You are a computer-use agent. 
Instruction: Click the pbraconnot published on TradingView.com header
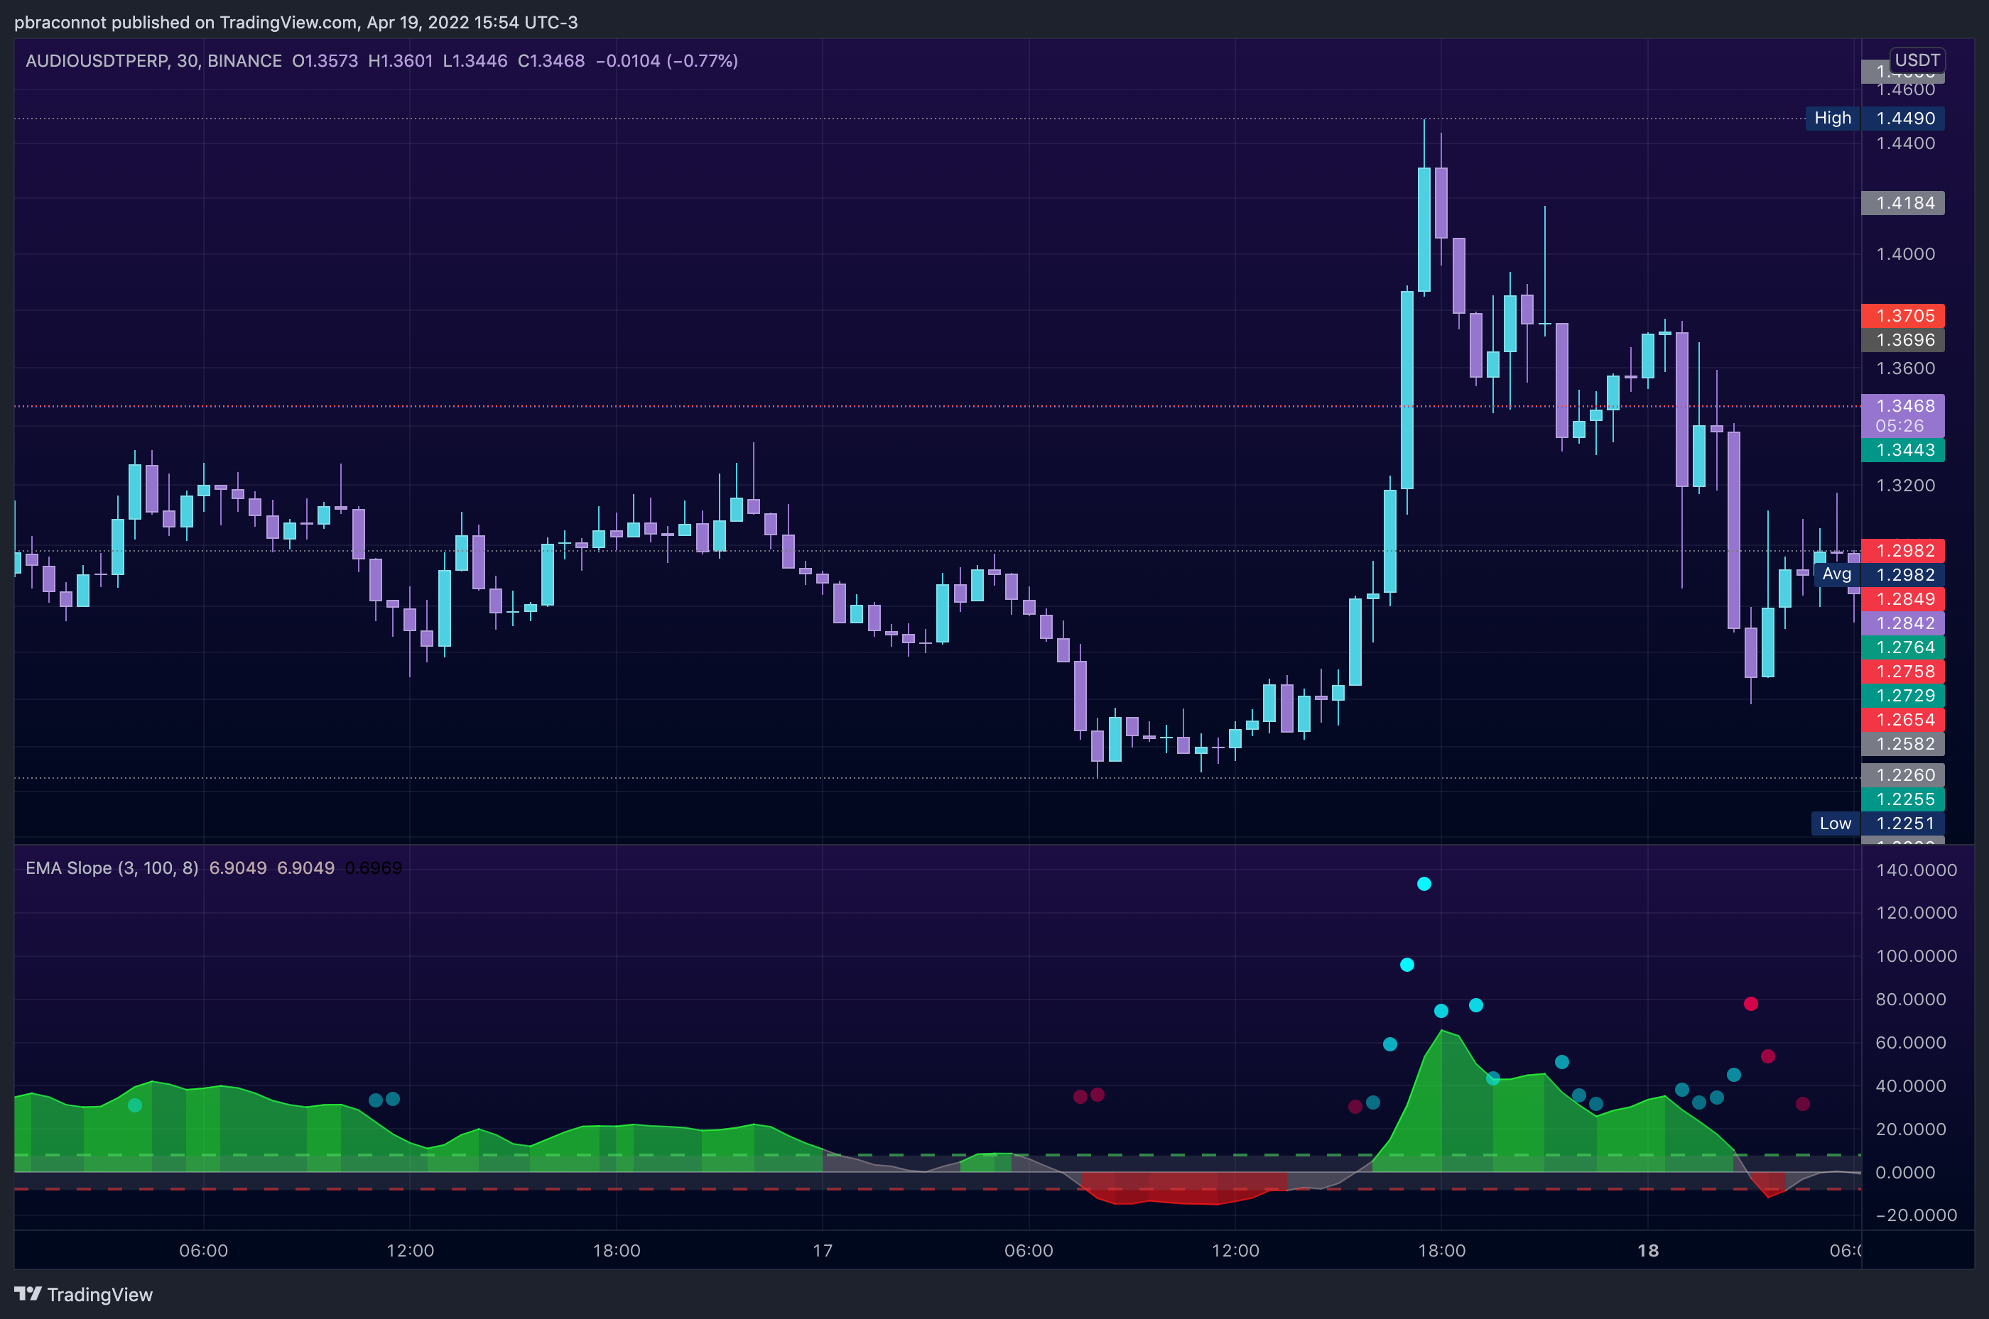click(296, 23)
